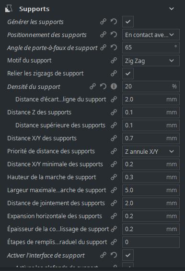
Task: Click the 'Distance Z des supports' label
Action: click(39, 112)
